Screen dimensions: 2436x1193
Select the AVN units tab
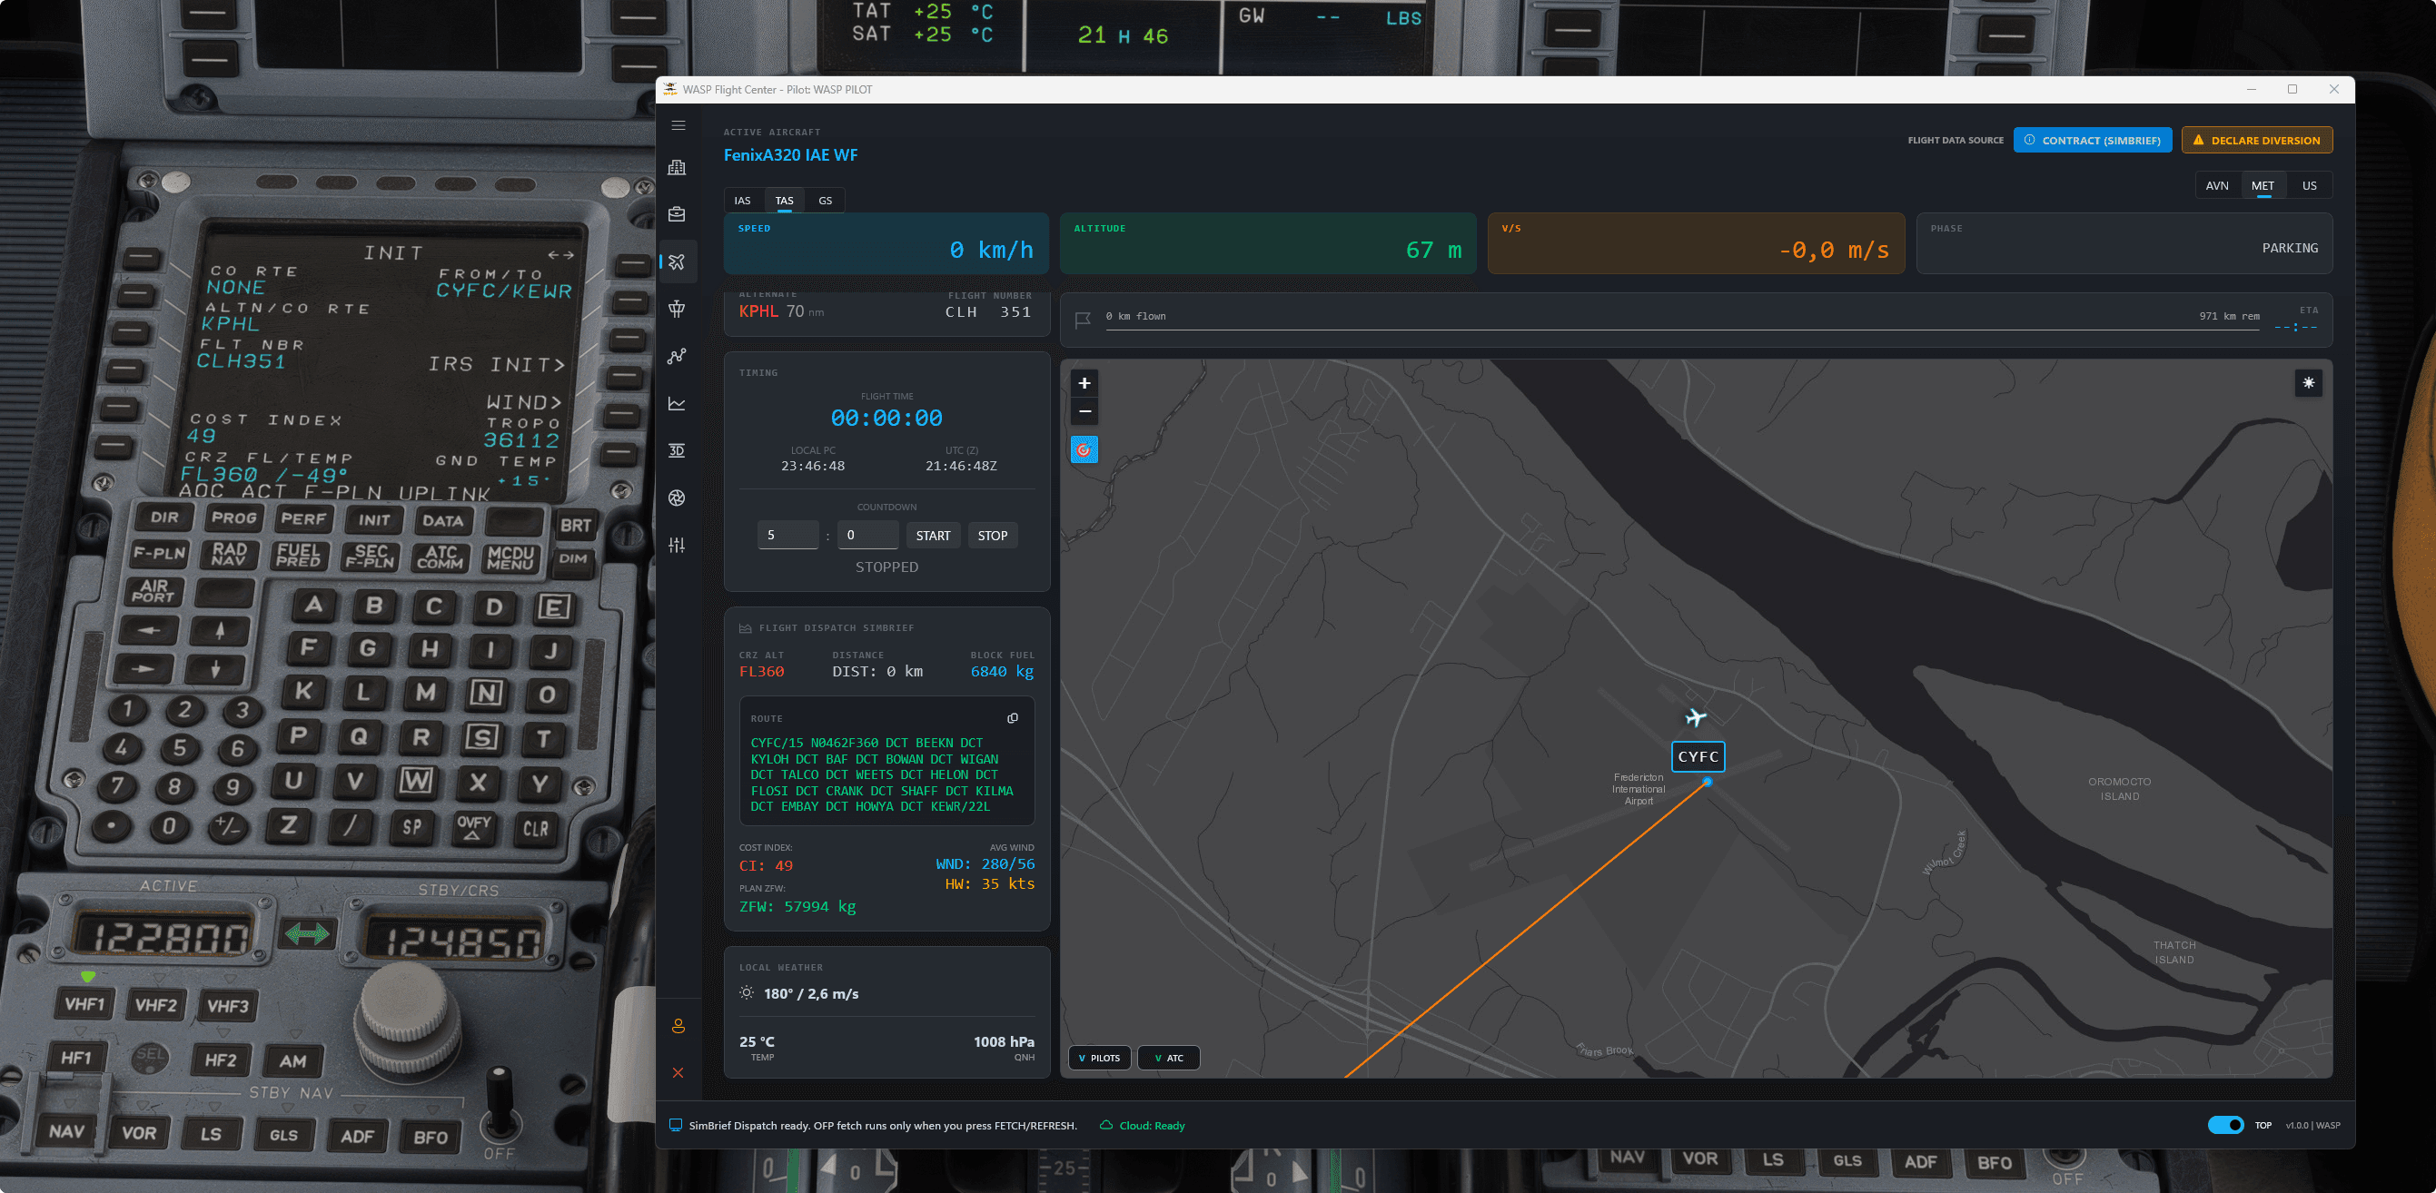(x=2216, y=185)
